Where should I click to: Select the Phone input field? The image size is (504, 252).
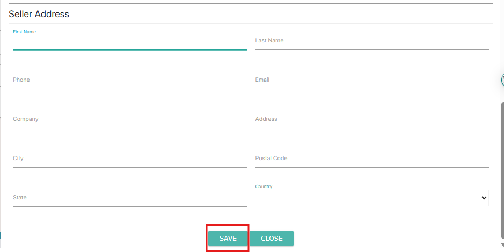click(129, 80)
